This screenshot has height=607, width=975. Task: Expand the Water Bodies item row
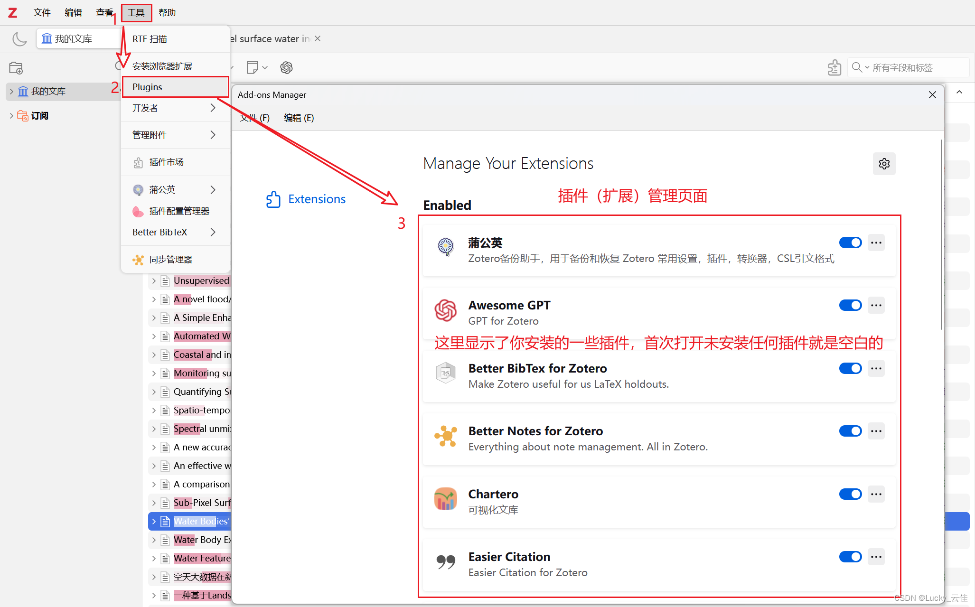click(x=154, y=522)
